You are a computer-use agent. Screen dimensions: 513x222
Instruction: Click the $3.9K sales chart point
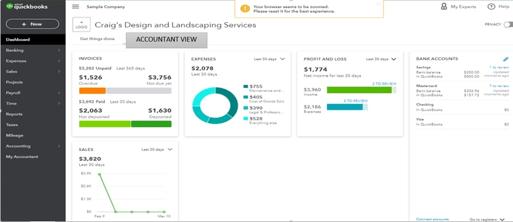[100, 174]
